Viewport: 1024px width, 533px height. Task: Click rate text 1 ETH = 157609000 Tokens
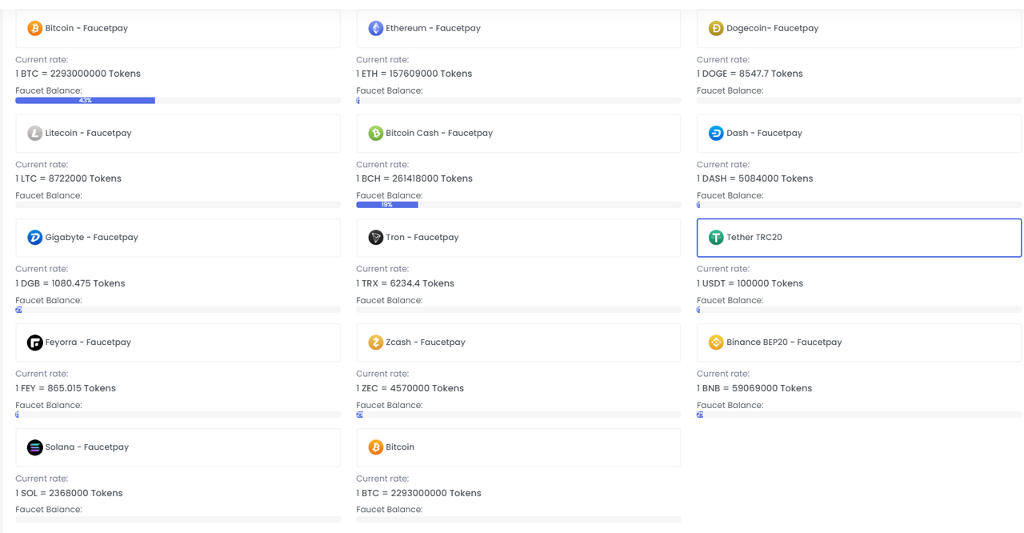pos(414,74)
